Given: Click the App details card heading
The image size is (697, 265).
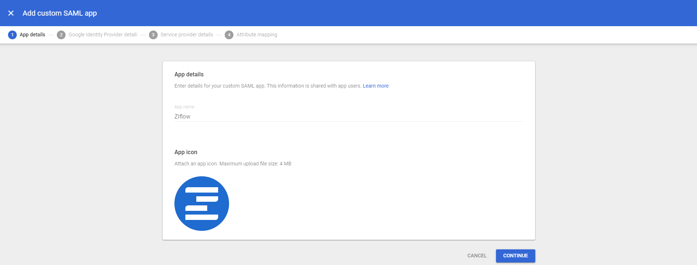Looking at the screenshot, I should click(x=189, y=75).
